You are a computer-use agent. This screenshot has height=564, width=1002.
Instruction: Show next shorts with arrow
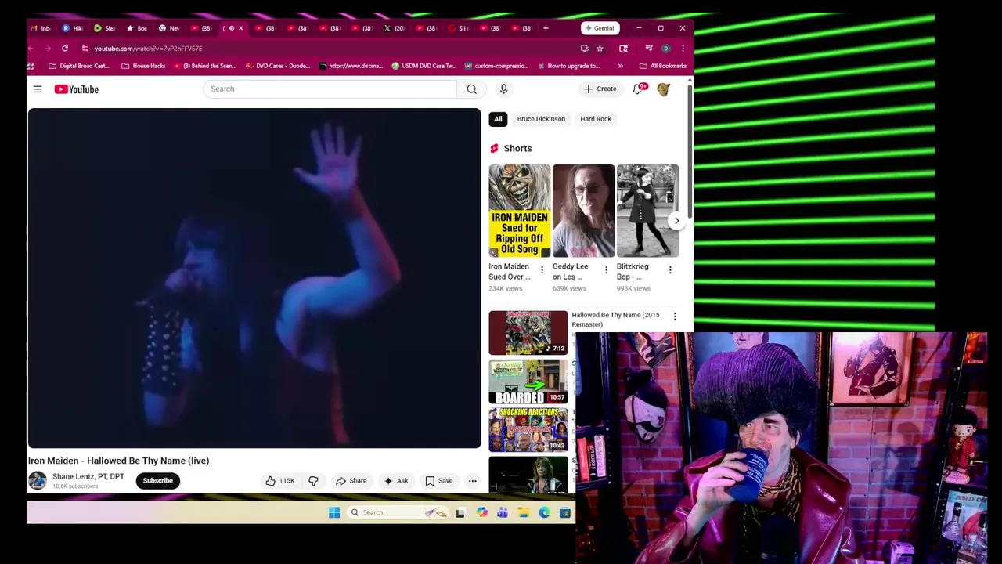point(676,220)
